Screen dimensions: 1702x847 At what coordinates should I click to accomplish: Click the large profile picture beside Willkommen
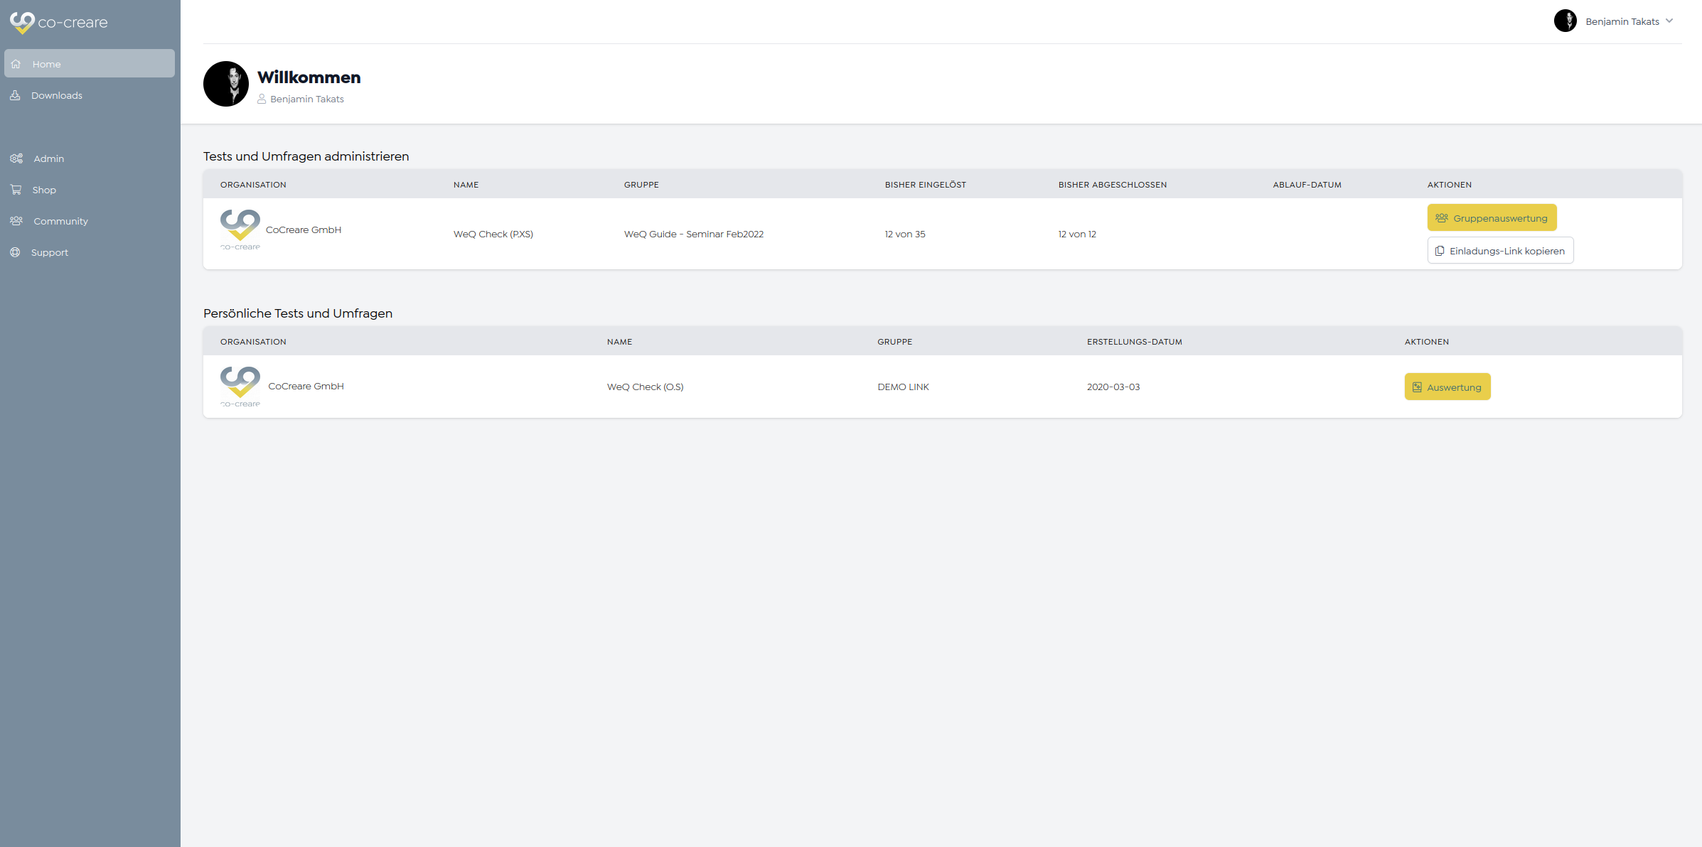pyautogui.click(x=226, y=84)
